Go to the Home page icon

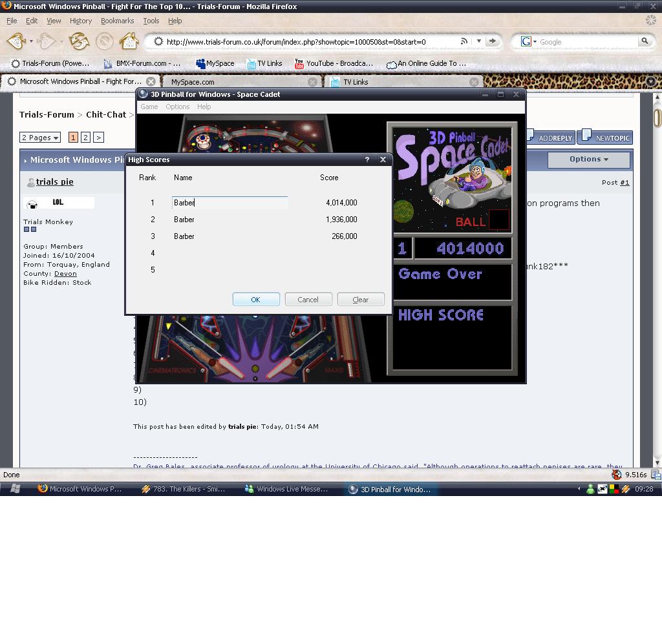pyautogui.click(x=129, y=41)
